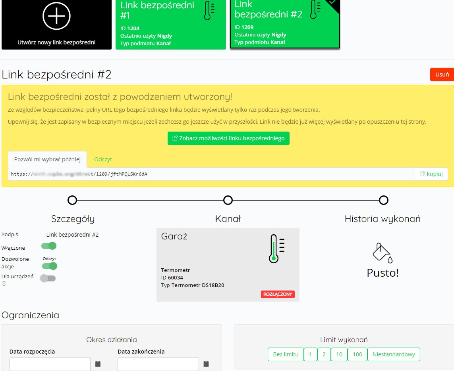Toggle the Włączone switch

point(48,246)
